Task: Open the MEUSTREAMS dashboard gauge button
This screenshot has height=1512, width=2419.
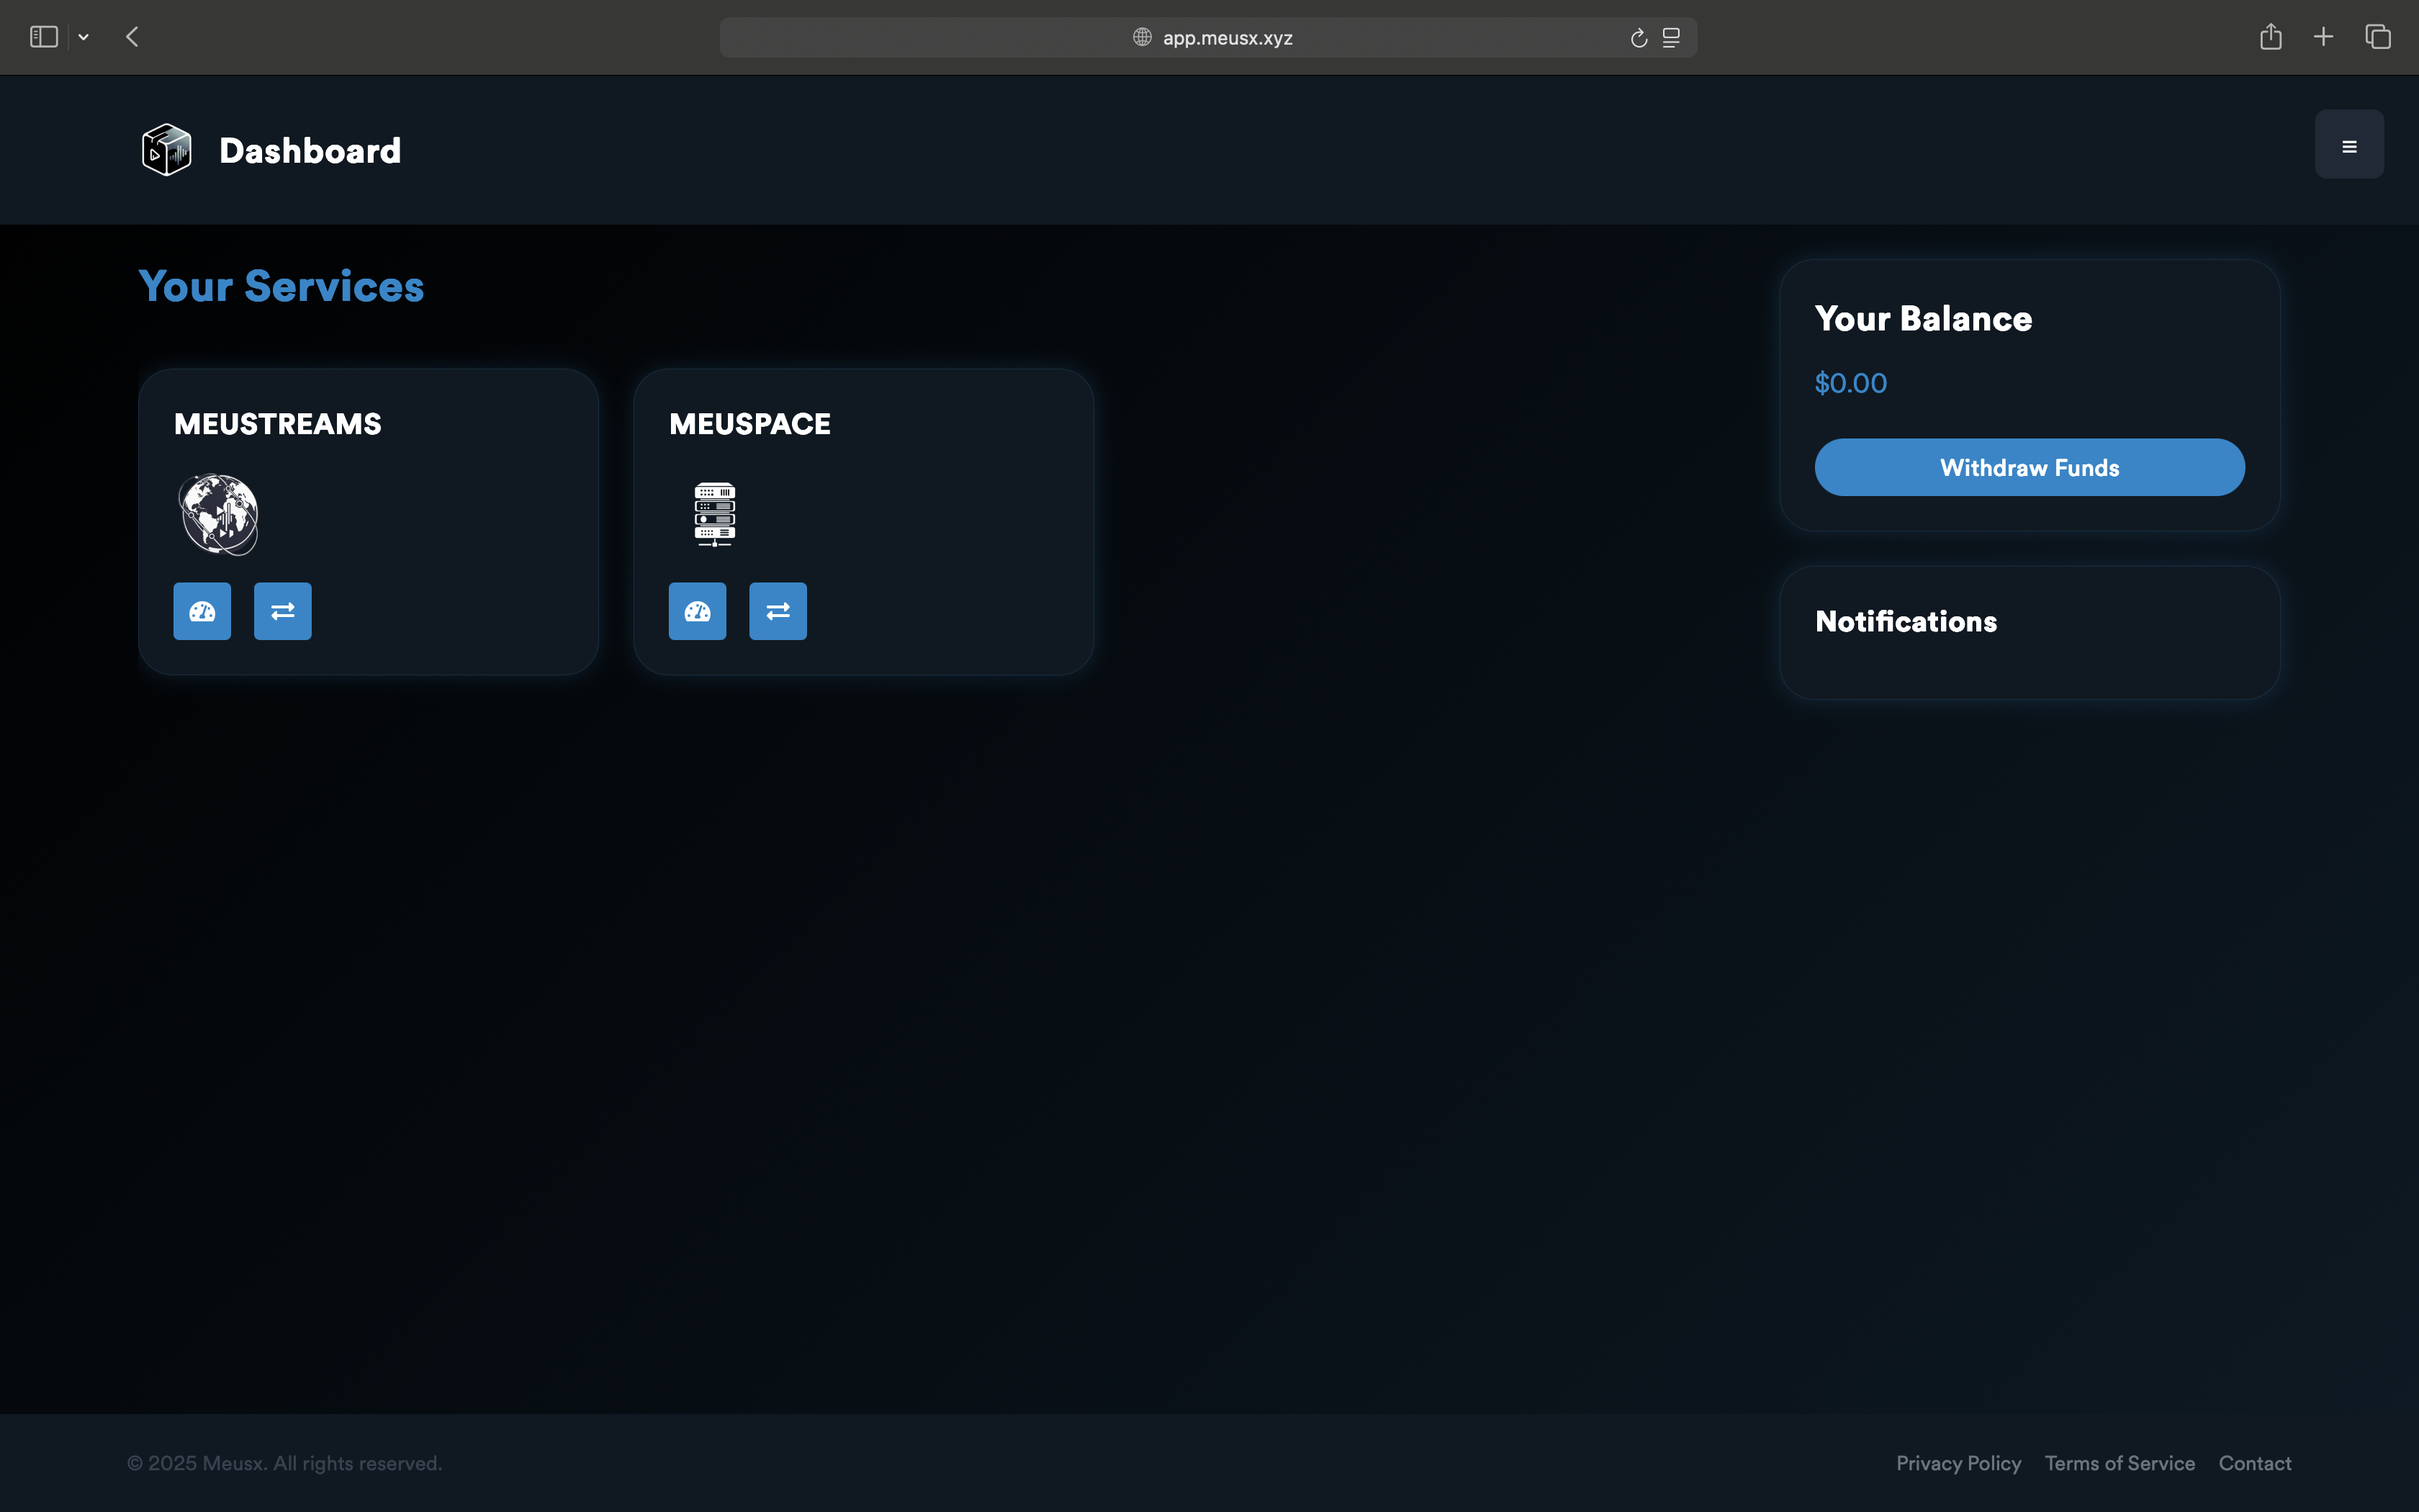Action: coord(202,611)
